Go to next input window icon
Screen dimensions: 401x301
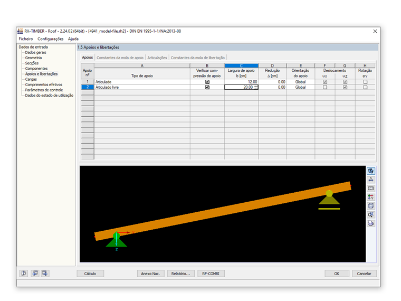45,274
